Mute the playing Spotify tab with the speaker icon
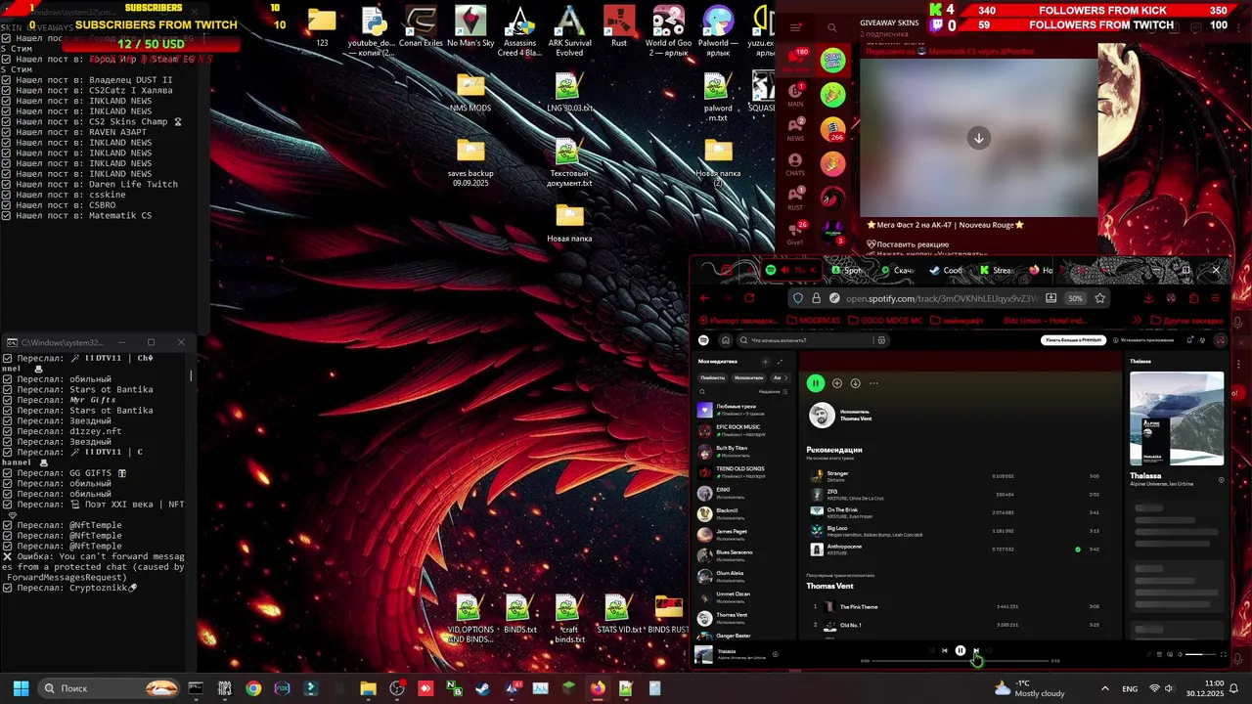 tap(783, 270)
